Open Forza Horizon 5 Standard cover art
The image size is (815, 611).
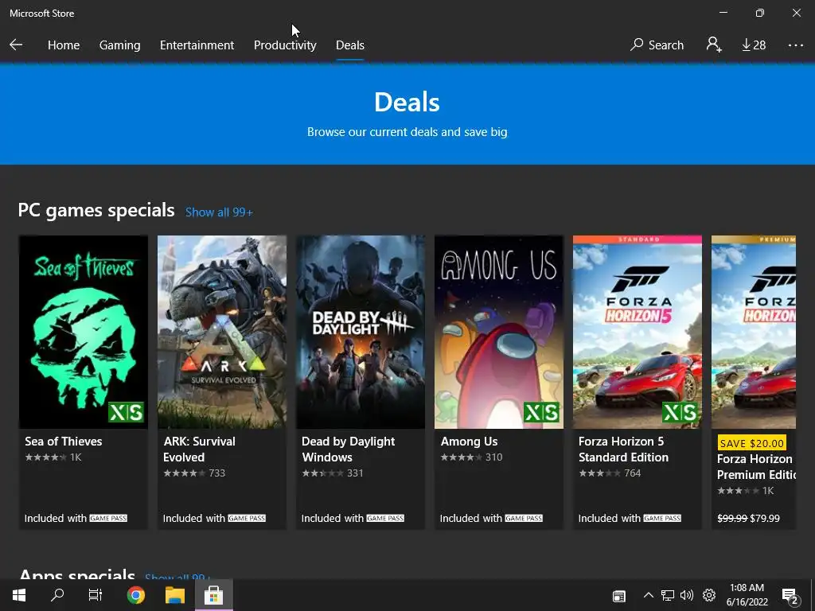(x=638, y=332)
